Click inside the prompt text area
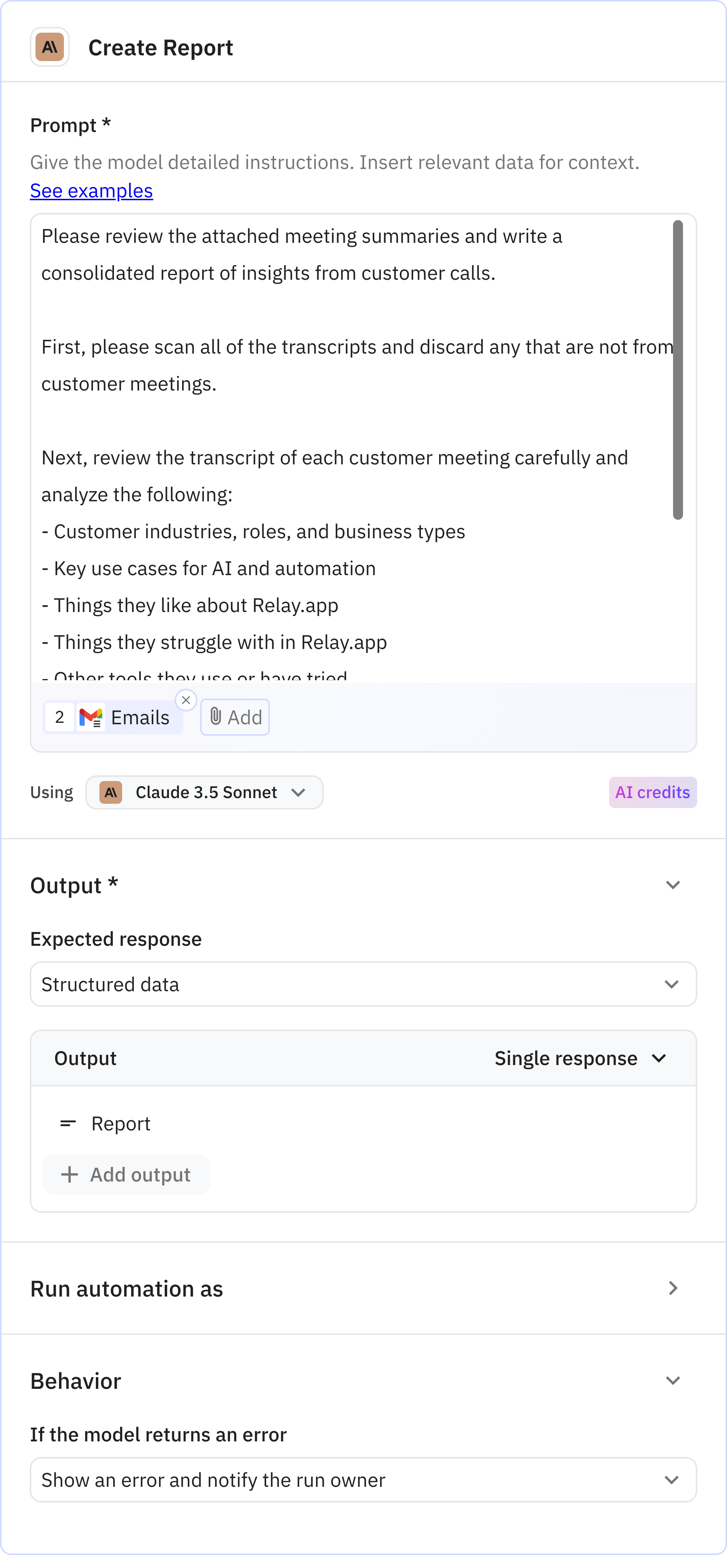 [350, 422]
